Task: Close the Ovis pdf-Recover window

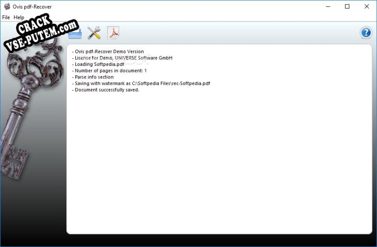Action: coord(366,6)
